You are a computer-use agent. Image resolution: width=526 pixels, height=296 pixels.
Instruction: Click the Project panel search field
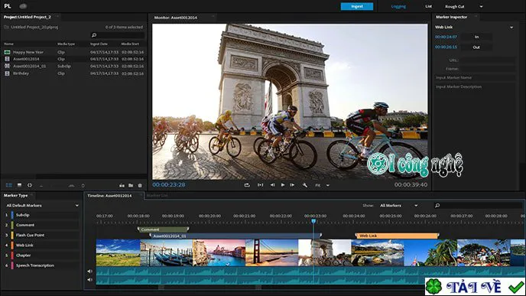[x=118, y=35]
